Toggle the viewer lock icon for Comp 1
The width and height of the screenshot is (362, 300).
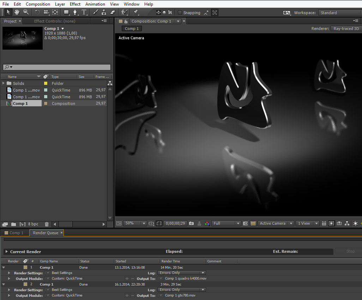(126, 21)
